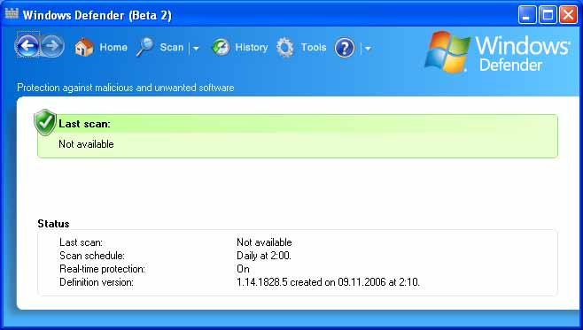The width and height of the screenshot is (583, 330).
Task: Select the 'Last scan:' green banner heading
Action: tap(84, 124)
